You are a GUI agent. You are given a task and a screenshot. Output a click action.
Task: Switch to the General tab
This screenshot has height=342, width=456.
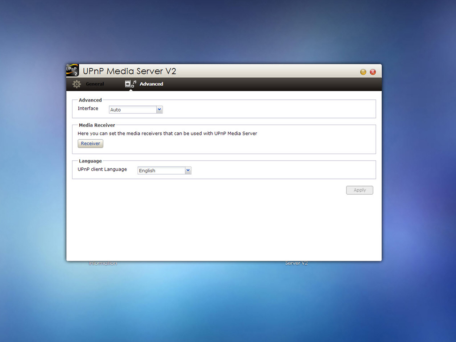[x=95, y=84]
